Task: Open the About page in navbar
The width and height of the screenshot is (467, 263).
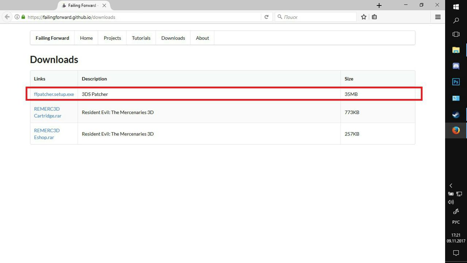Action: click(202, 38)
